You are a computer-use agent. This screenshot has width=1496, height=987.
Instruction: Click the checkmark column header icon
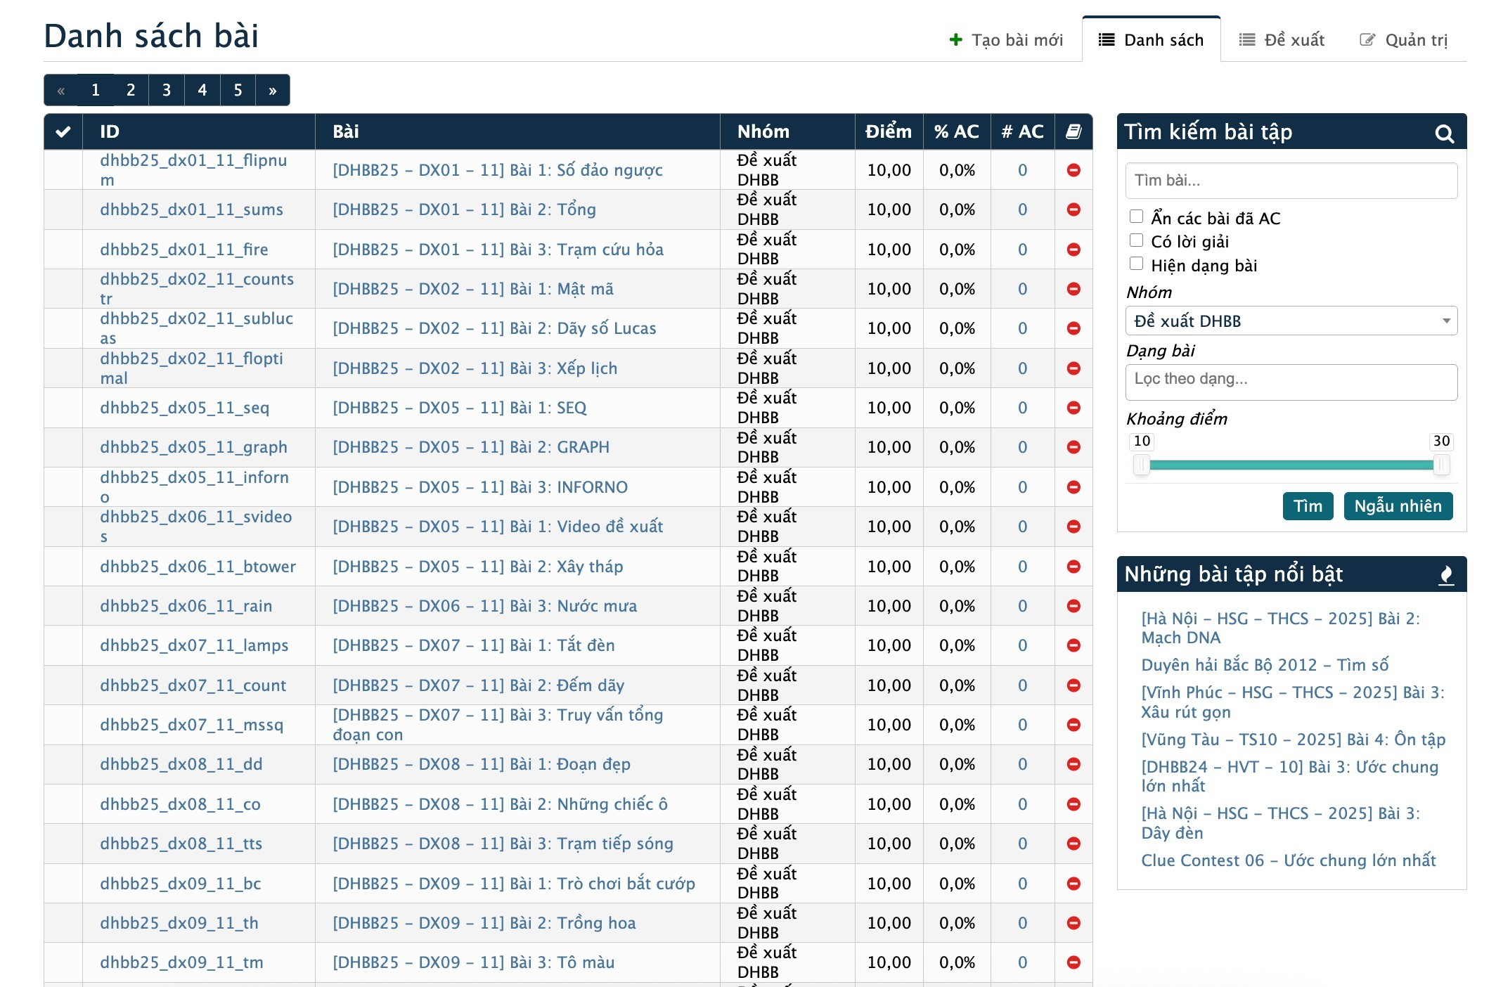point(63,131)
